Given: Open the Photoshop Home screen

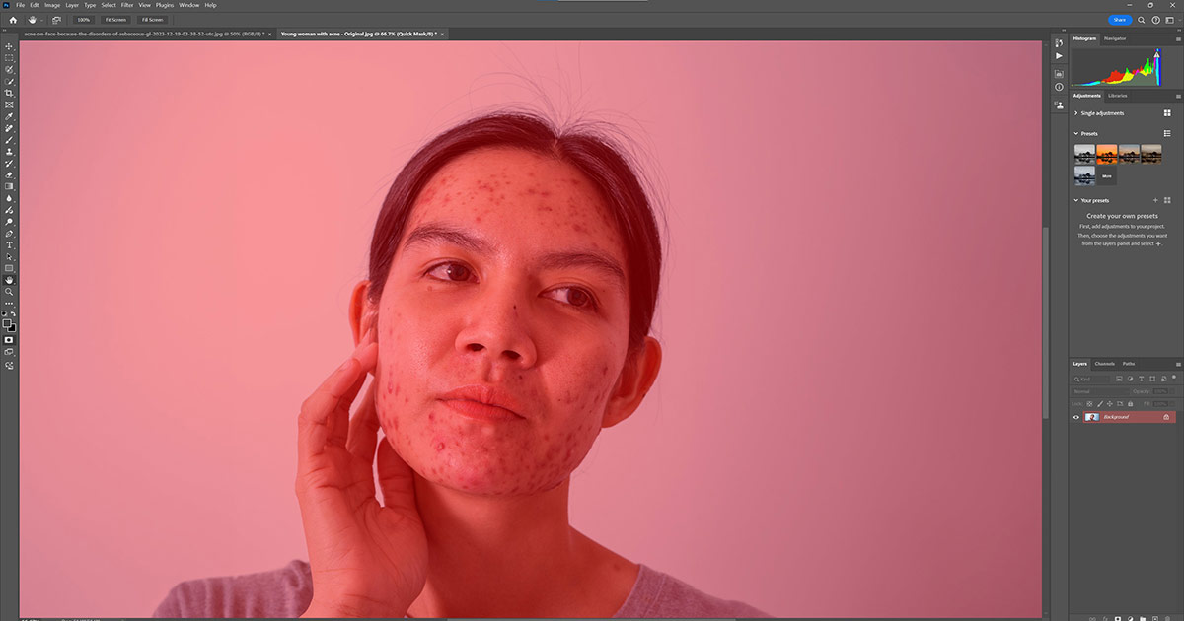Looking at the screenshot, I should (11, 19).
